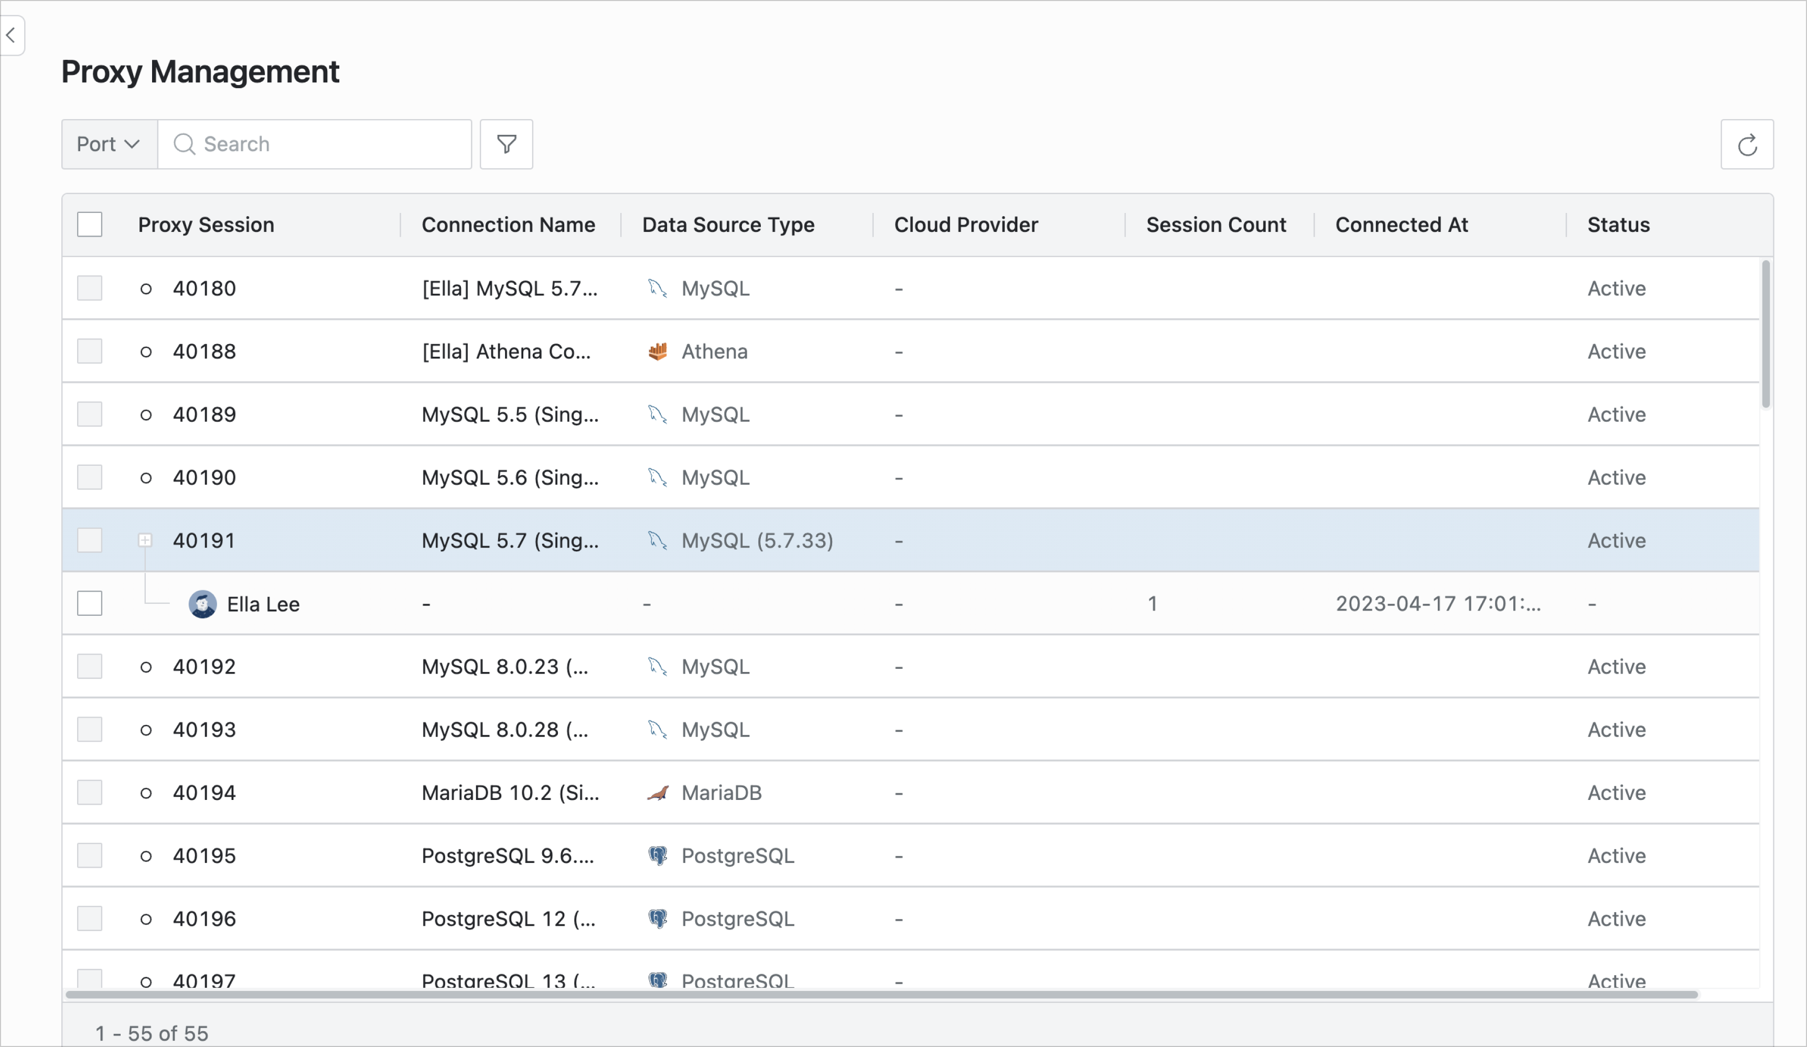This screenshot has height=1047, width=1807.
Task: Click the "MySQL (5.7.33)" data source text
Action: 757,540
